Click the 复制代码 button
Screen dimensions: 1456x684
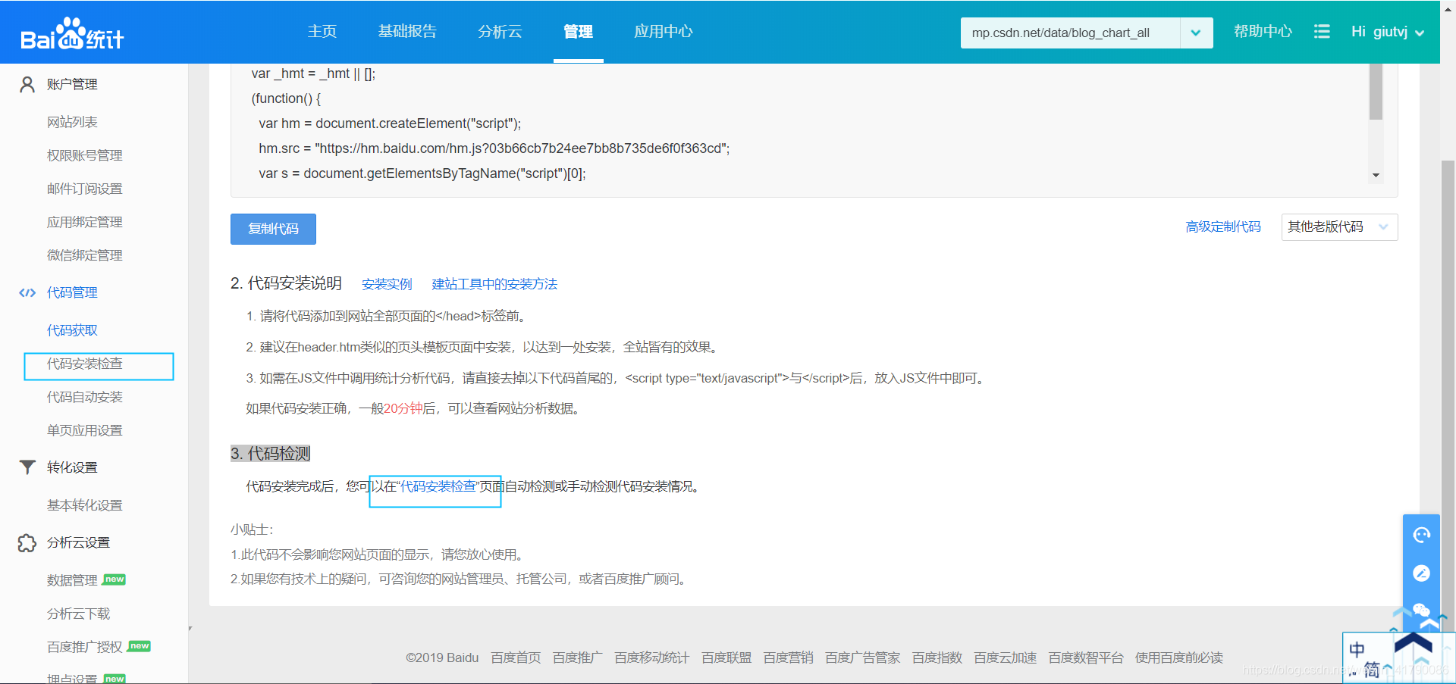click(x=273, y=229)
